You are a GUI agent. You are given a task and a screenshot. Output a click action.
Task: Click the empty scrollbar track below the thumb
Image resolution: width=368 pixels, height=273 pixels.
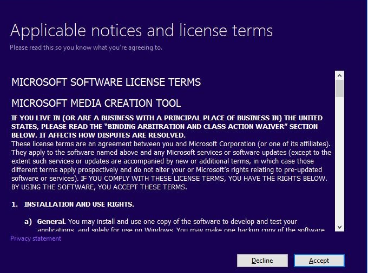[x=339, y=162]
